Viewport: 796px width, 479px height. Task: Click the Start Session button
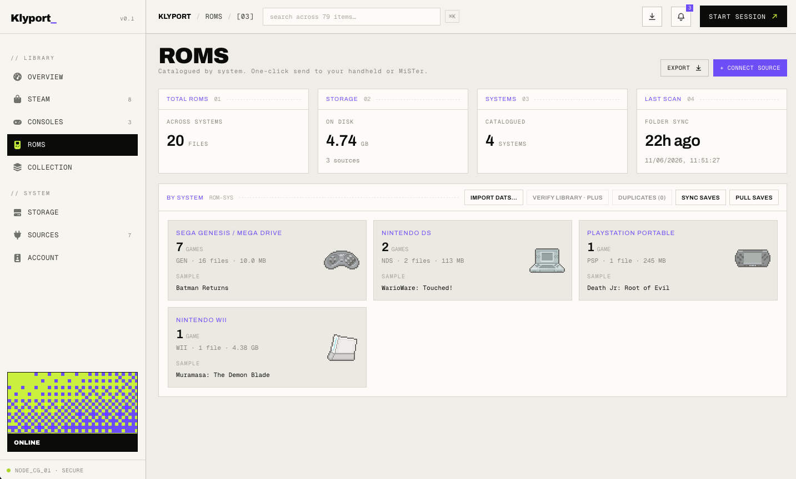pyautogui.click(x=743, y=17)
